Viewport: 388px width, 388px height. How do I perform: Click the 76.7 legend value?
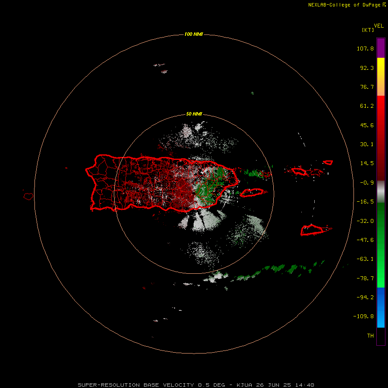click(367, 87)
